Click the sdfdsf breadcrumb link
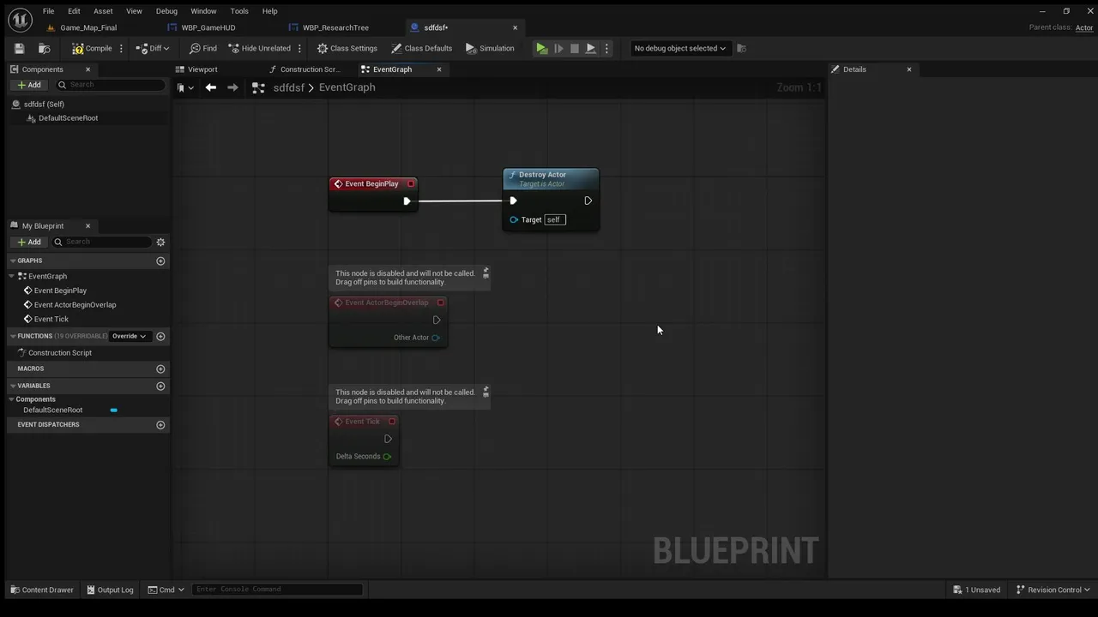The image size is (1098, 617). [288, 87]
